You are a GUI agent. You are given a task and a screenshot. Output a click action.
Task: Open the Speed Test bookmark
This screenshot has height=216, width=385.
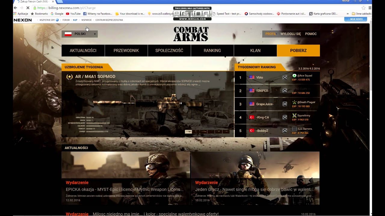[x=227, y=13]
